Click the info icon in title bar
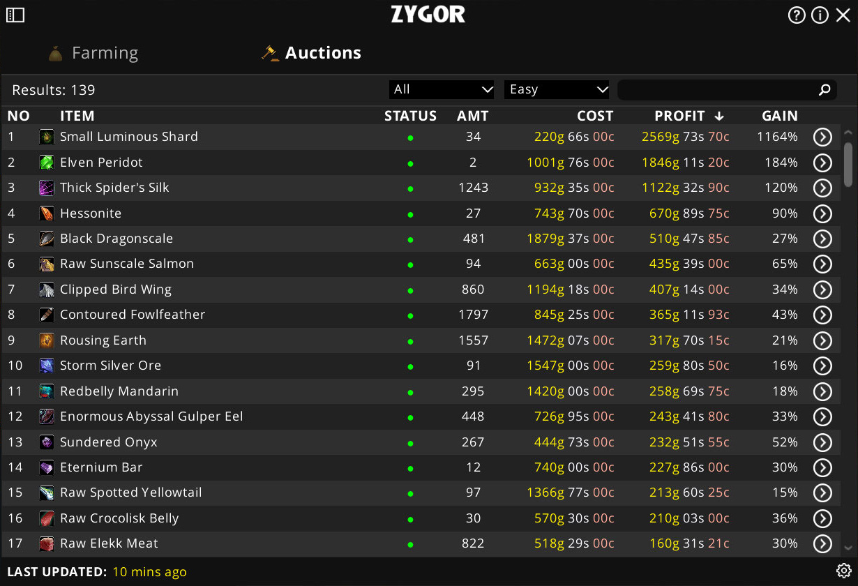Screen dimensions: 858x586 [820, 15]
